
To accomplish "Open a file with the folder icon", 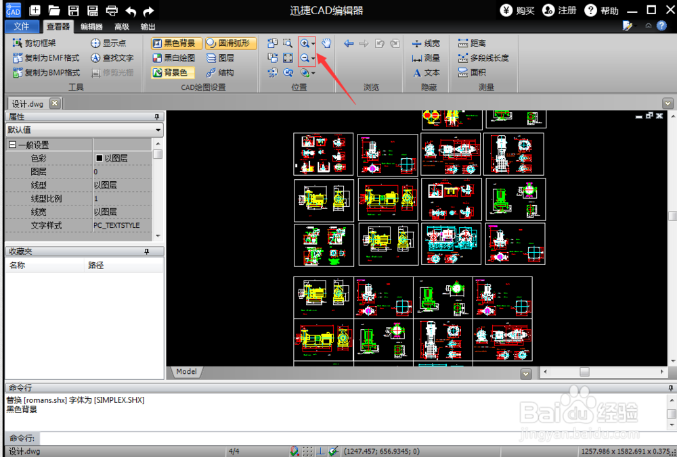I will [x=54, y=10].
